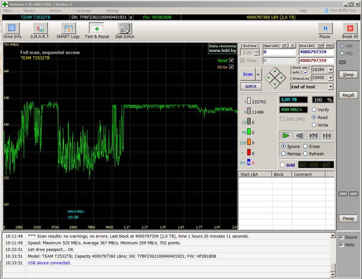The height and width of the screenshot is (279, 362).
Task: Open SMART Logs from the toolbar
Action: pos(68,30)
